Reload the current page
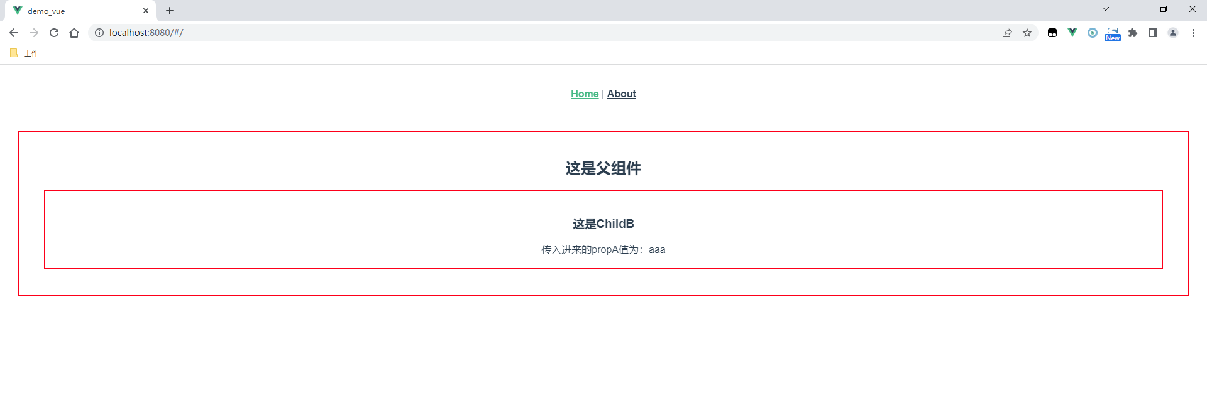This screenshot has height=400, width=1207. click(54, 33)
